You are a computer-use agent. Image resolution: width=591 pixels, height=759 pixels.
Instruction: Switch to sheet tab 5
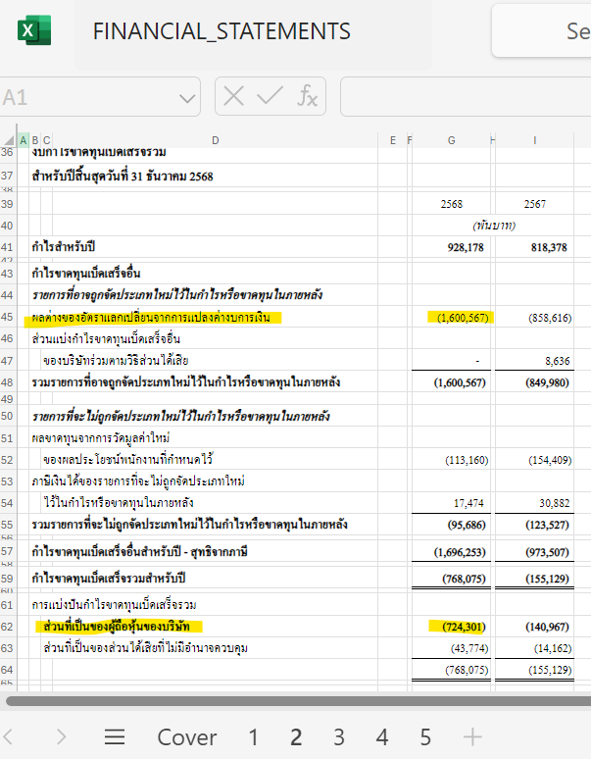(425, 737)
